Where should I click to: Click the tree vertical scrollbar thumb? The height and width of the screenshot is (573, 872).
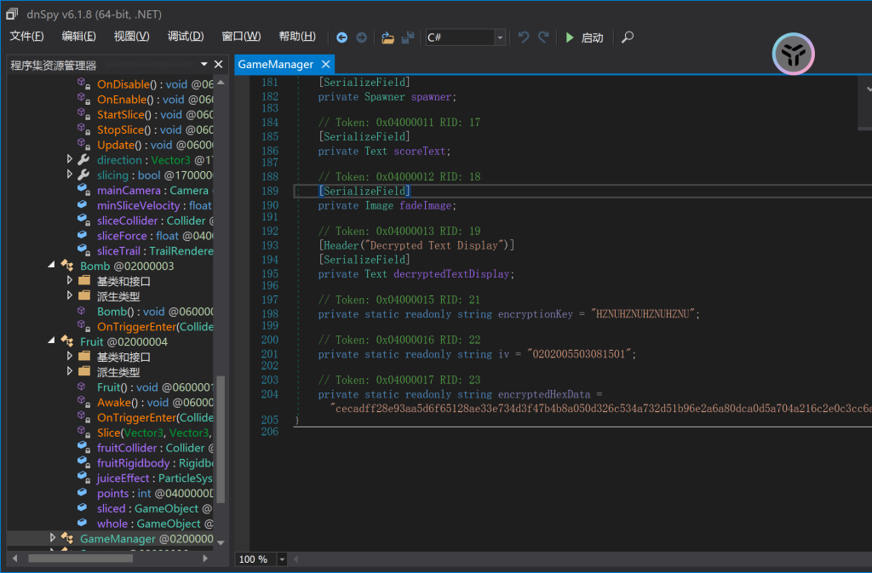coord(221,439)
